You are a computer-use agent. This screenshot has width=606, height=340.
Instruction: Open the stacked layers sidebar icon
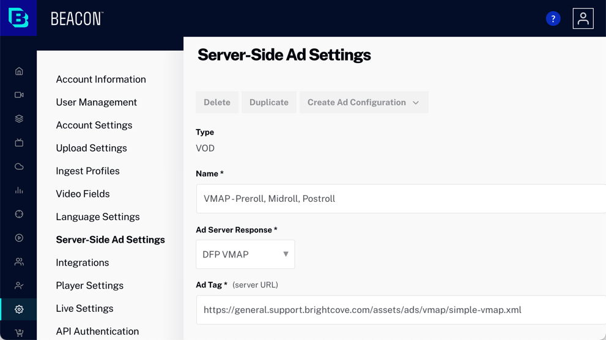19,119
